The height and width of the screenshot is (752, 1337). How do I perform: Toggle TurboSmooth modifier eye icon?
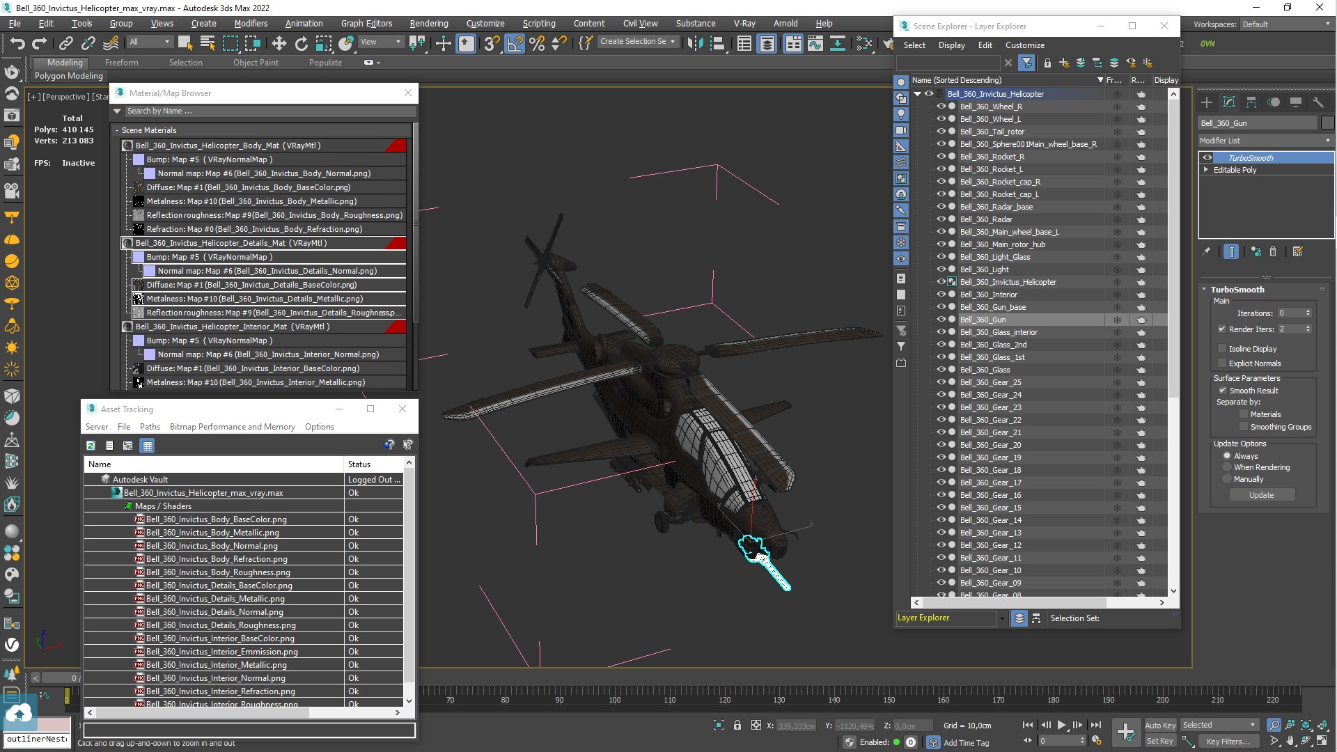(x=1207, y=158)
